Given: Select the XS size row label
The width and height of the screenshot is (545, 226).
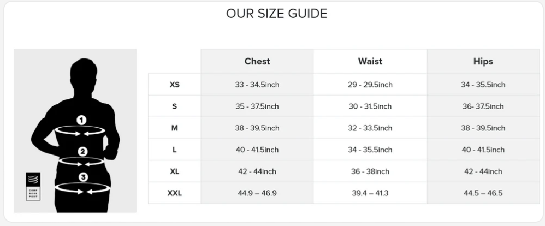Looking at the screenshot, I should click(x=175, y=85).
